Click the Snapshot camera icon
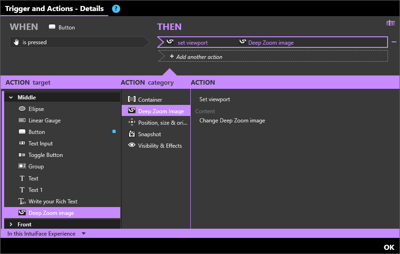 click(x=132, y=134)
